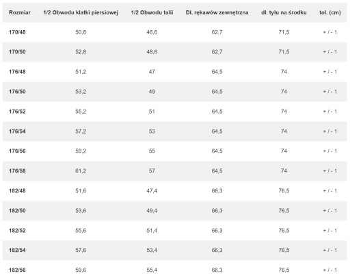Image resolution: width=350 pixels, height=280 pixels.
Task: Click the 182/56 size row label
Action: (x=17, y=270)
